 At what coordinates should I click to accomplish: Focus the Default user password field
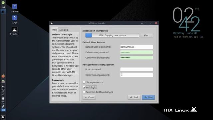coord(136,52)
